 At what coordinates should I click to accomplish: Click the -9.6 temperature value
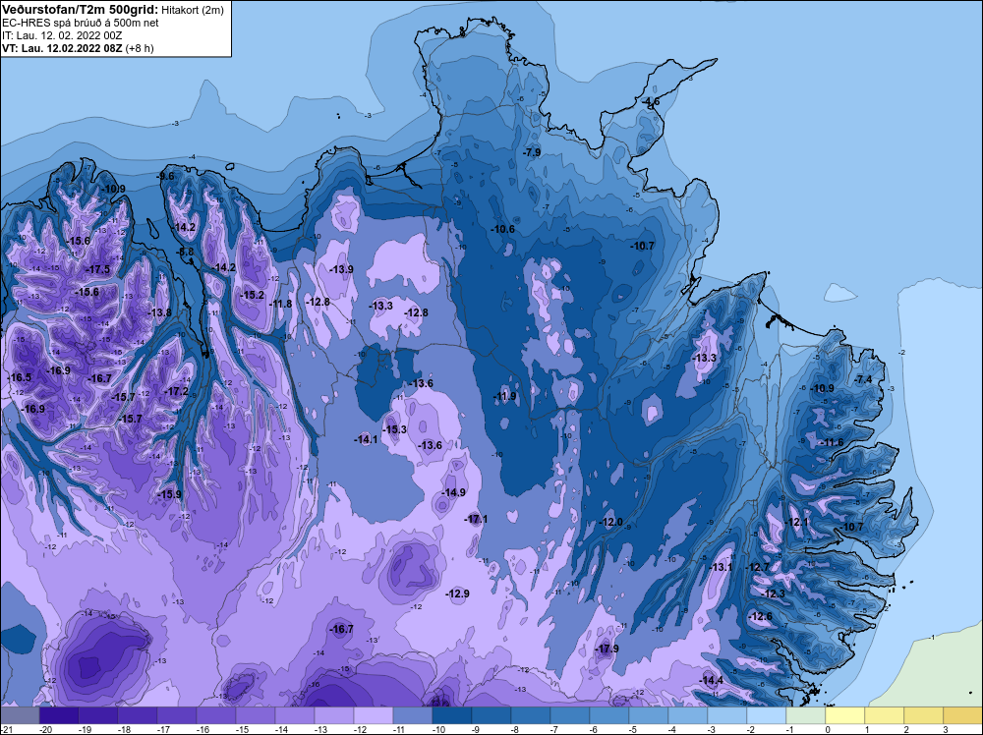[165, 177]
